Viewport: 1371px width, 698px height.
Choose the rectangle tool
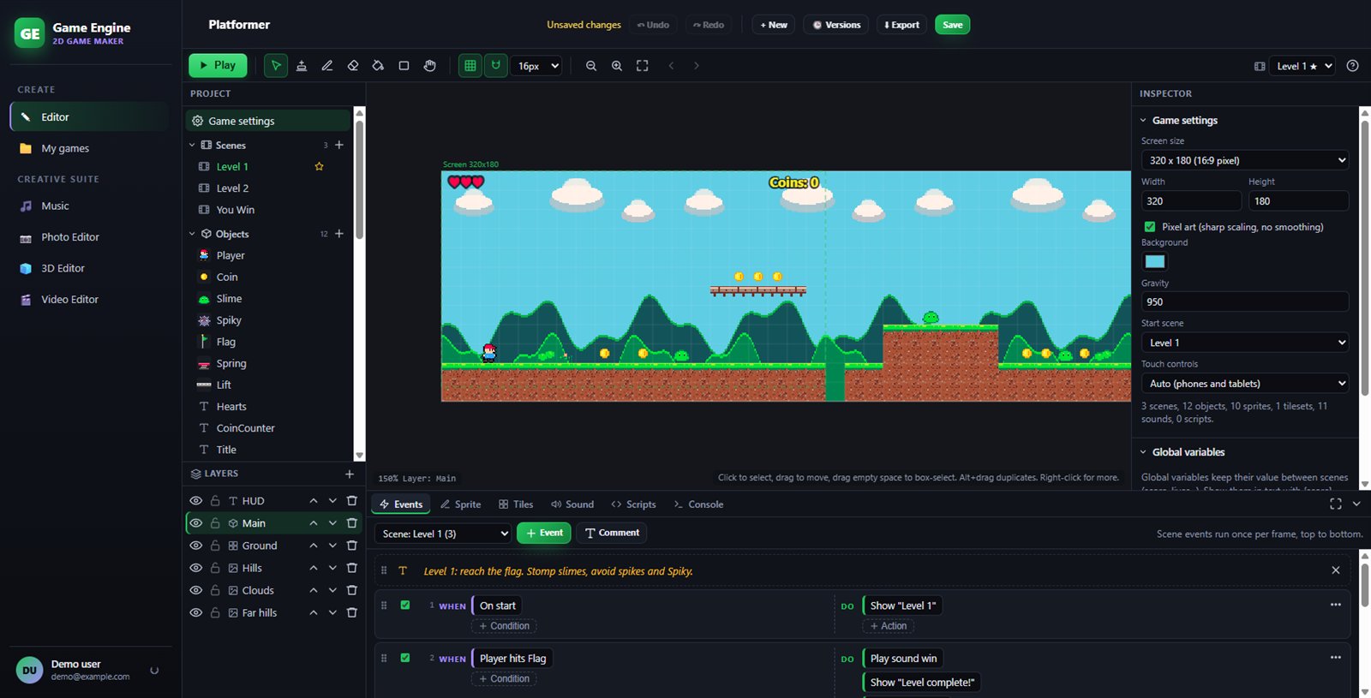(404, 66)
